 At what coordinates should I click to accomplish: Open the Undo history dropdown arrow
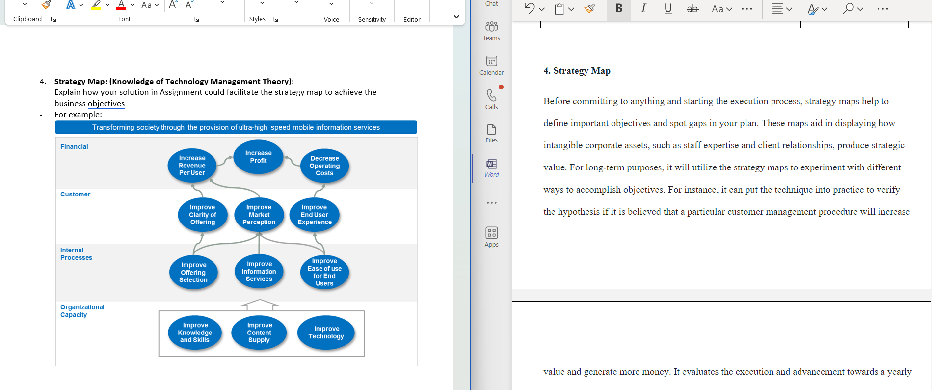tap(541, 9)
